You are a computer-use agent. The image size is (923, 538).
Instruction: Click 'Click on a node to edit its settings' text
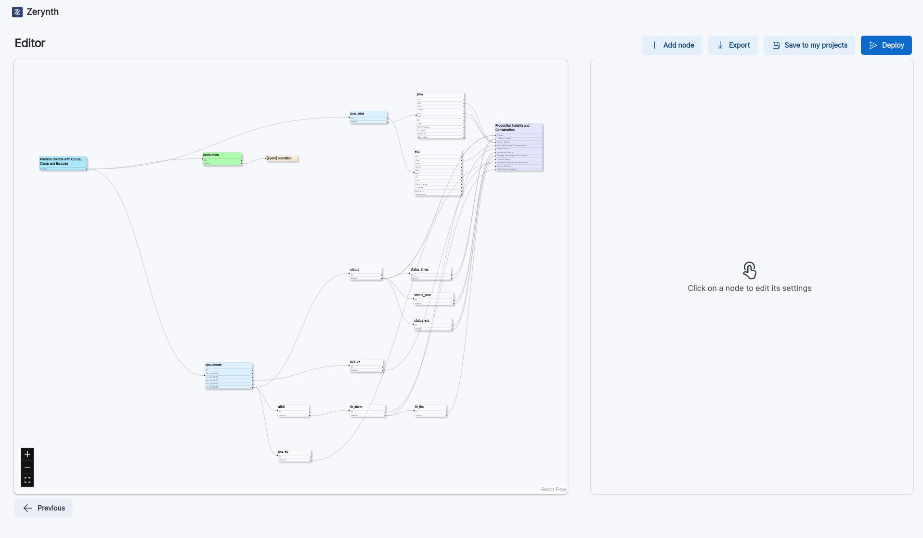(750, 288)
